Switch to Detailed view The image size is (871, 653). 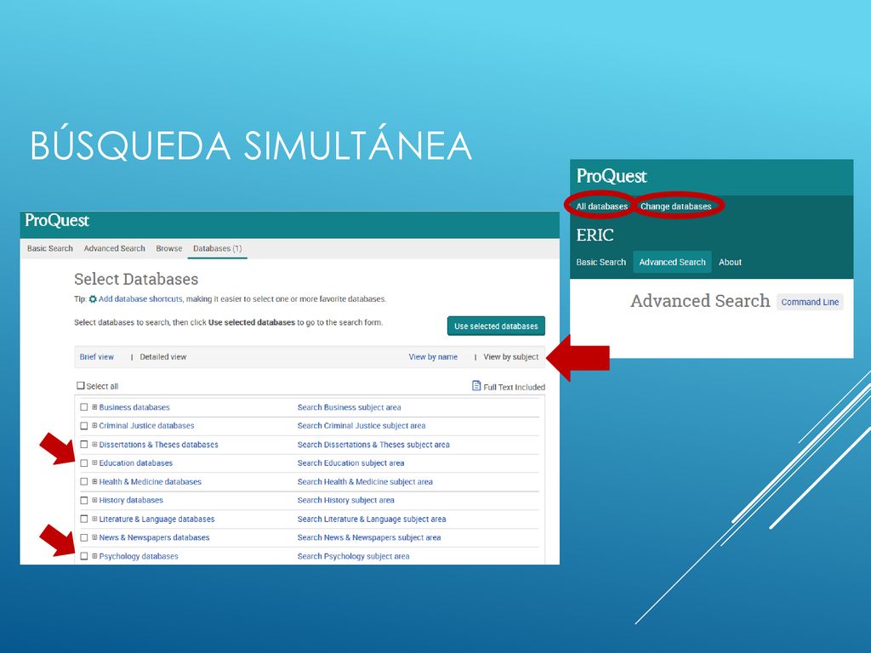coord(163,356)
